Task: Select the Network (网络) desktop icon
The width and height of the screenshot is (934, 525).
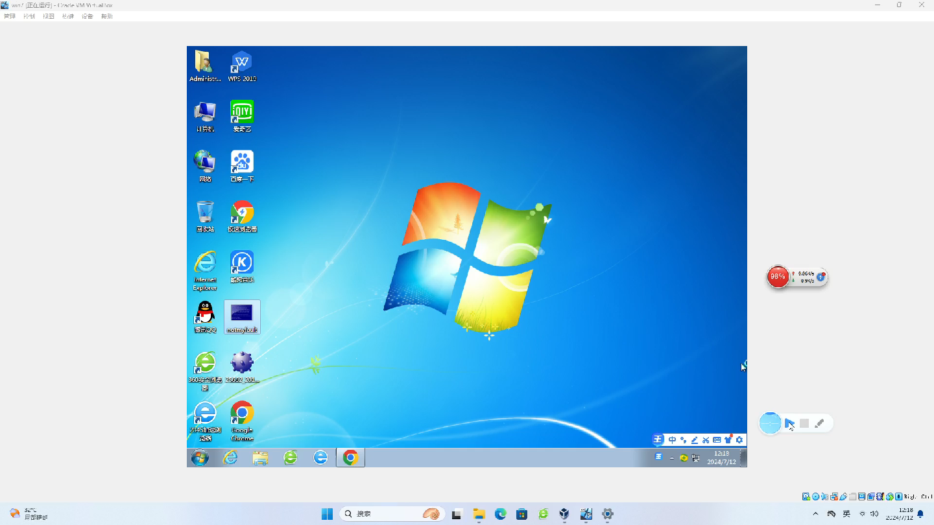Action: click(205, 167)
